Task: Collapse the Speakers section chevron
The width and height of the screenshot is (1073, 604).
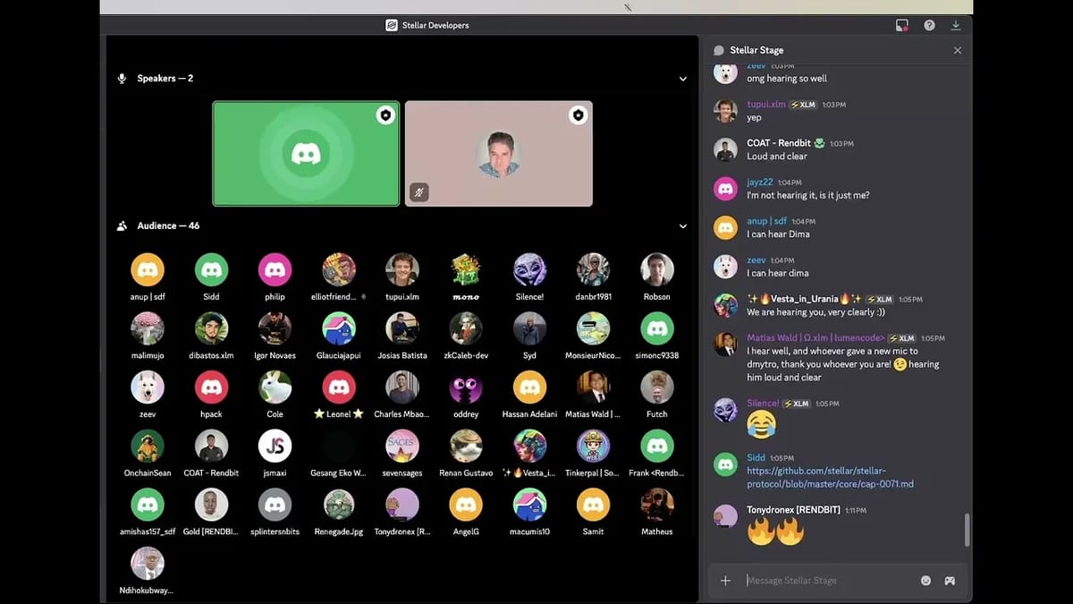Action: [683, 79]
